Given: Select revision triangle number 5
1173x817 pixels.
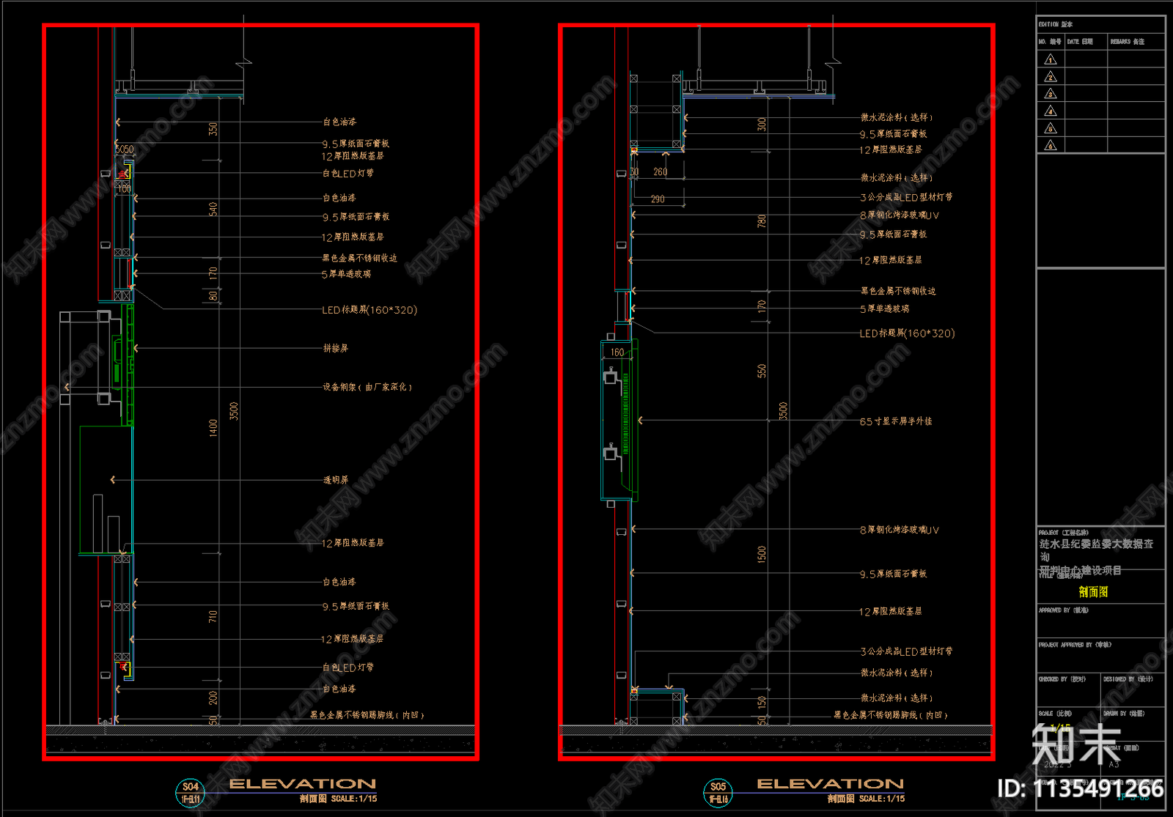Looking at the screenshot, I should coord(1050,128).
